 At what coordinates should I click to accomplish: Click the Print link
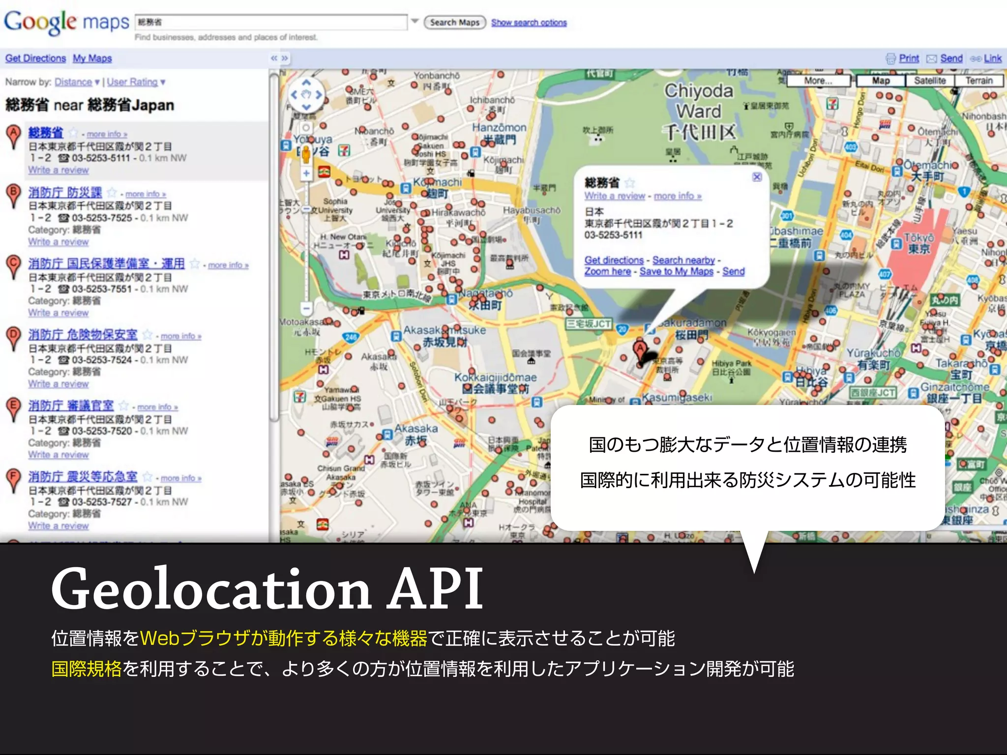909,58
